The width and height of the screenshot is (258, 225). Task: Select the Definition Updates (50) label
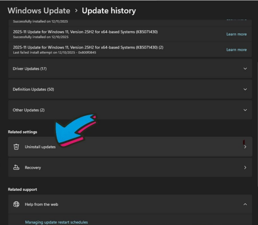click(33, 89)
